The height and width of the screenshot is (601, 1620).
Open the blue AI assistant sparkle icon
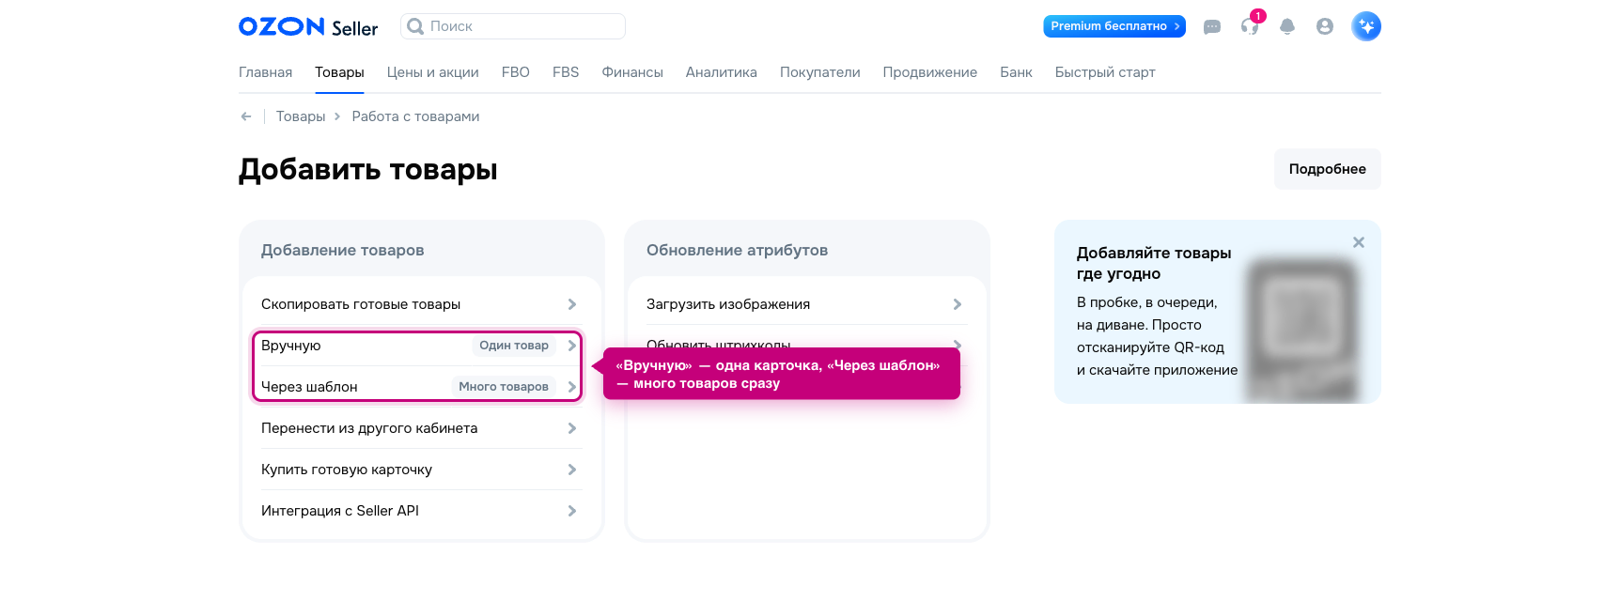[1366, 26]
